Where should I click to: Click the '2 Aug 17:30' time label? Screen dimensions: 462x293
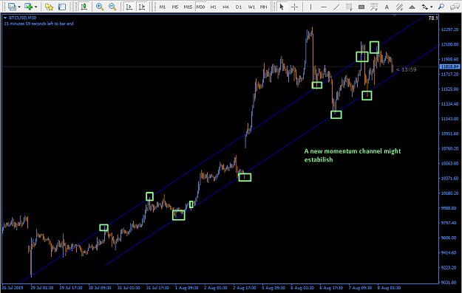point(245,288)
